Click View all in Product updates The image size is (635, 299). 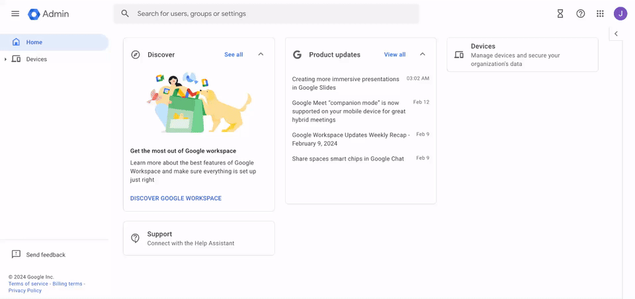(395, 55)
